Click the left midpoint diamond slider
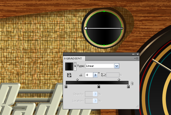The width and height of the screenshot is (171, 115). (77, 80)
